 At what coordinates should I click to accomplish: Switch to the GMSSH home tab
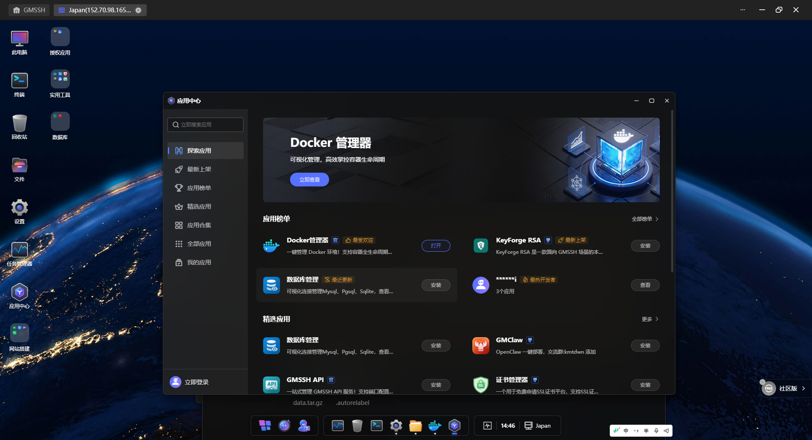pyautogui.click(x=29, y=10)
